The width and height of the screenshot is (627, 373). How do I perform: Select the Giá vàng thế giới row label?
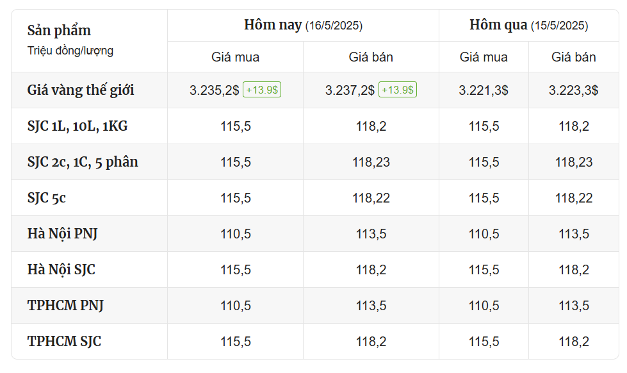tap(80, 90)
